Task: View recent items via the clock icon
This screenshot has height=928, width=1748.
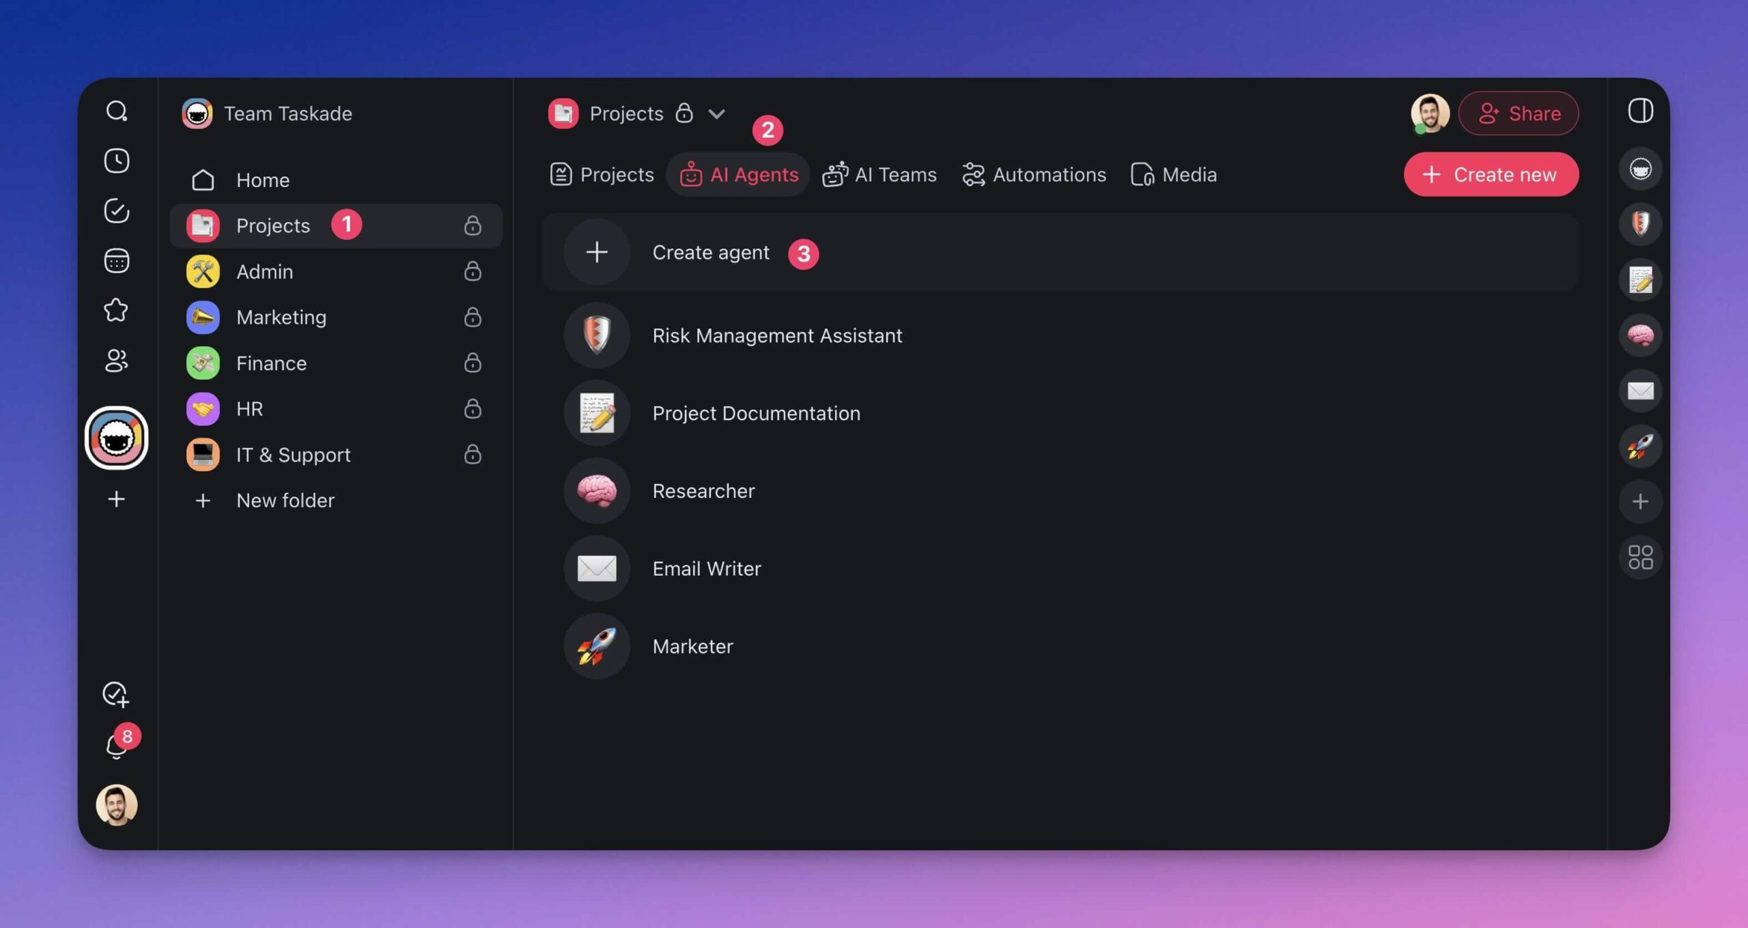Action: point(116,161)
